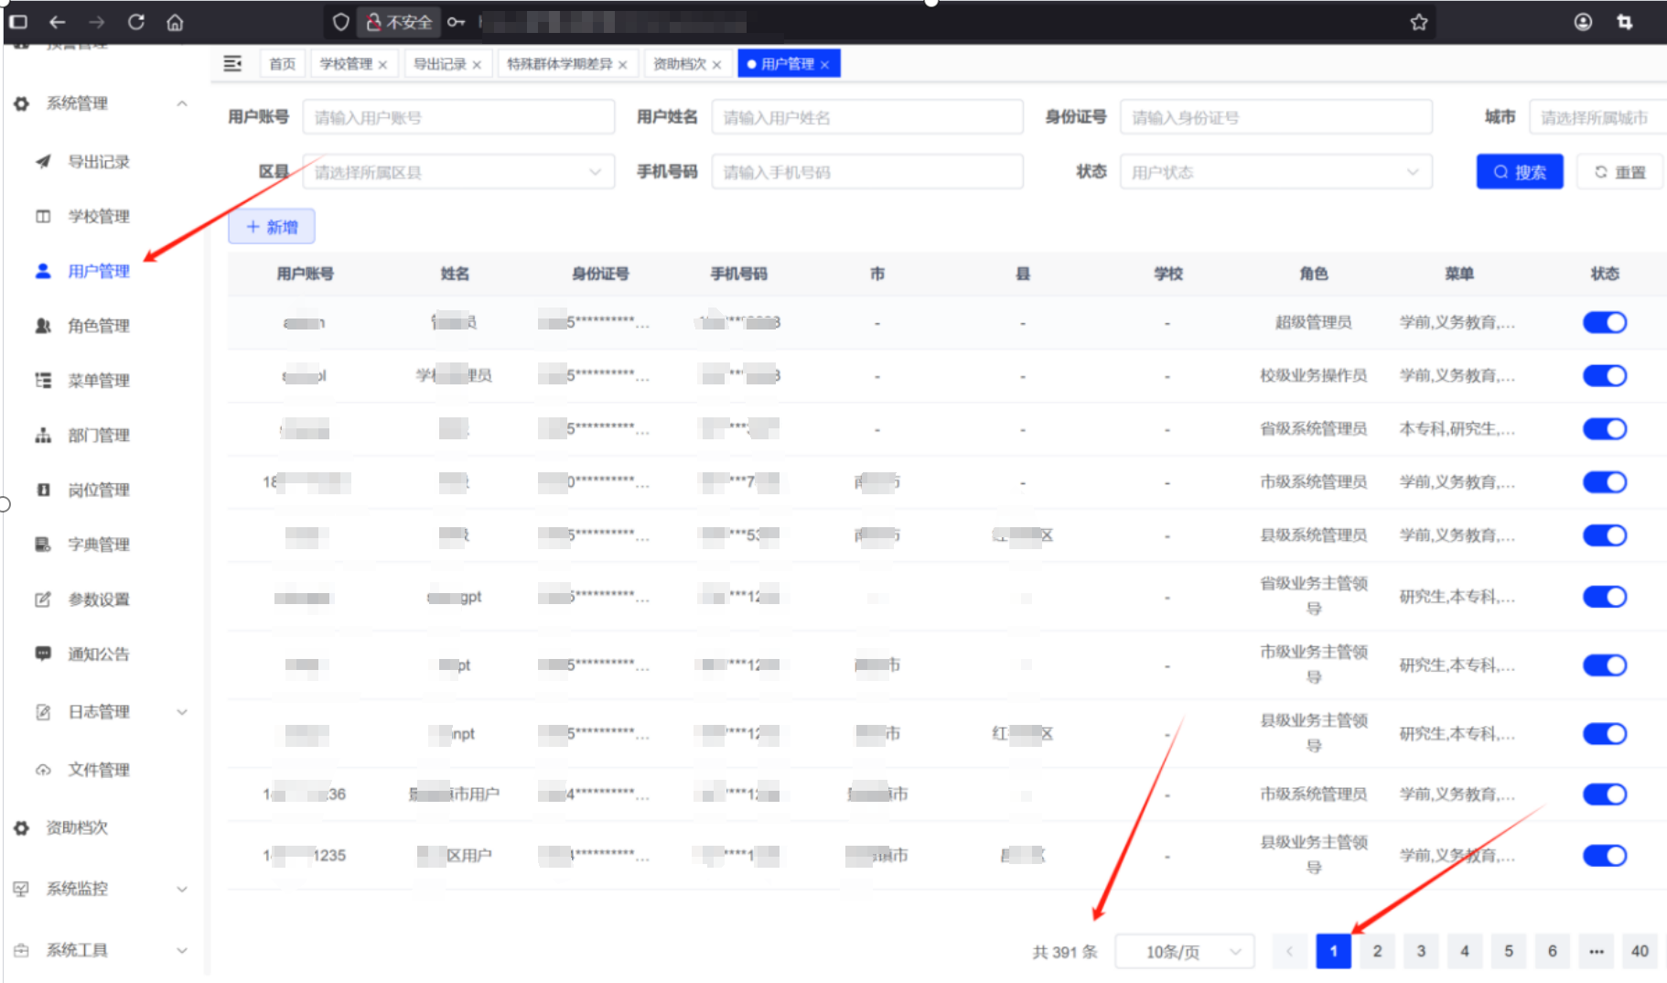Go to page 5

(1509, 952)
